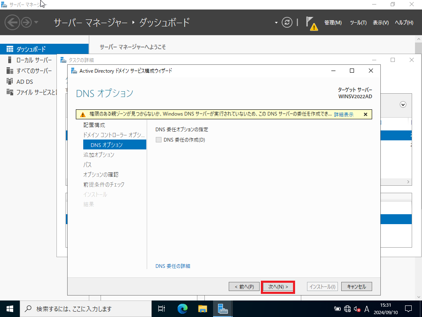Select the DNS オプション wizard step

tap(115, 145)
